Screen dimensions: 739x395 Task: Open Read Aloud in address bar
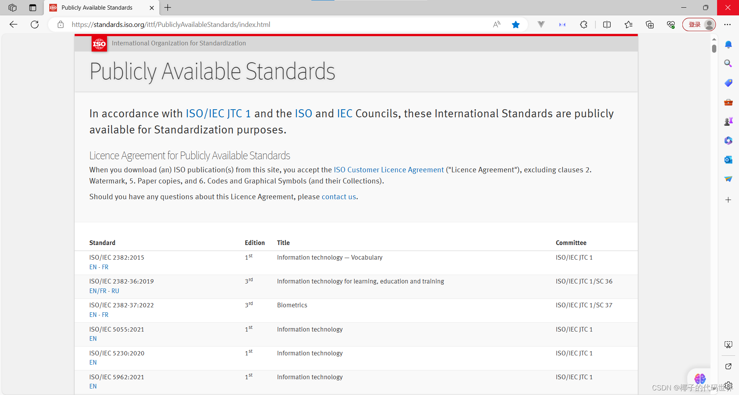tap(497, 25)
